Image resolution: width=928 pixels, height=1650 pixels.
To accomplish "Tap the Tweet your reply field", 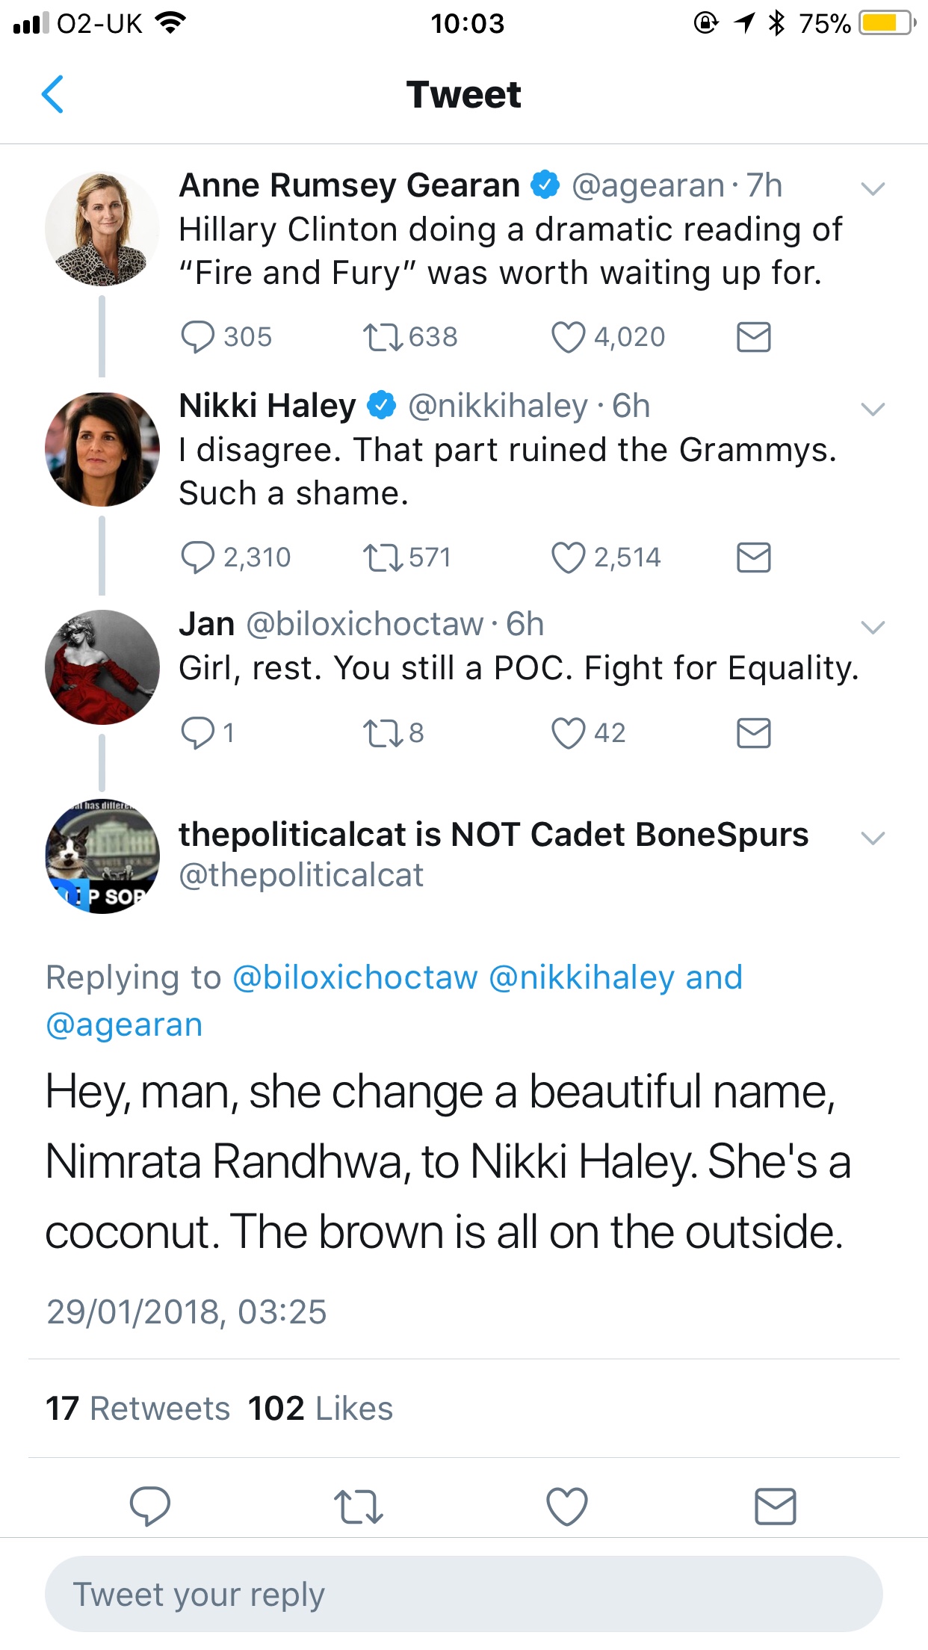I will point(463,1594).
